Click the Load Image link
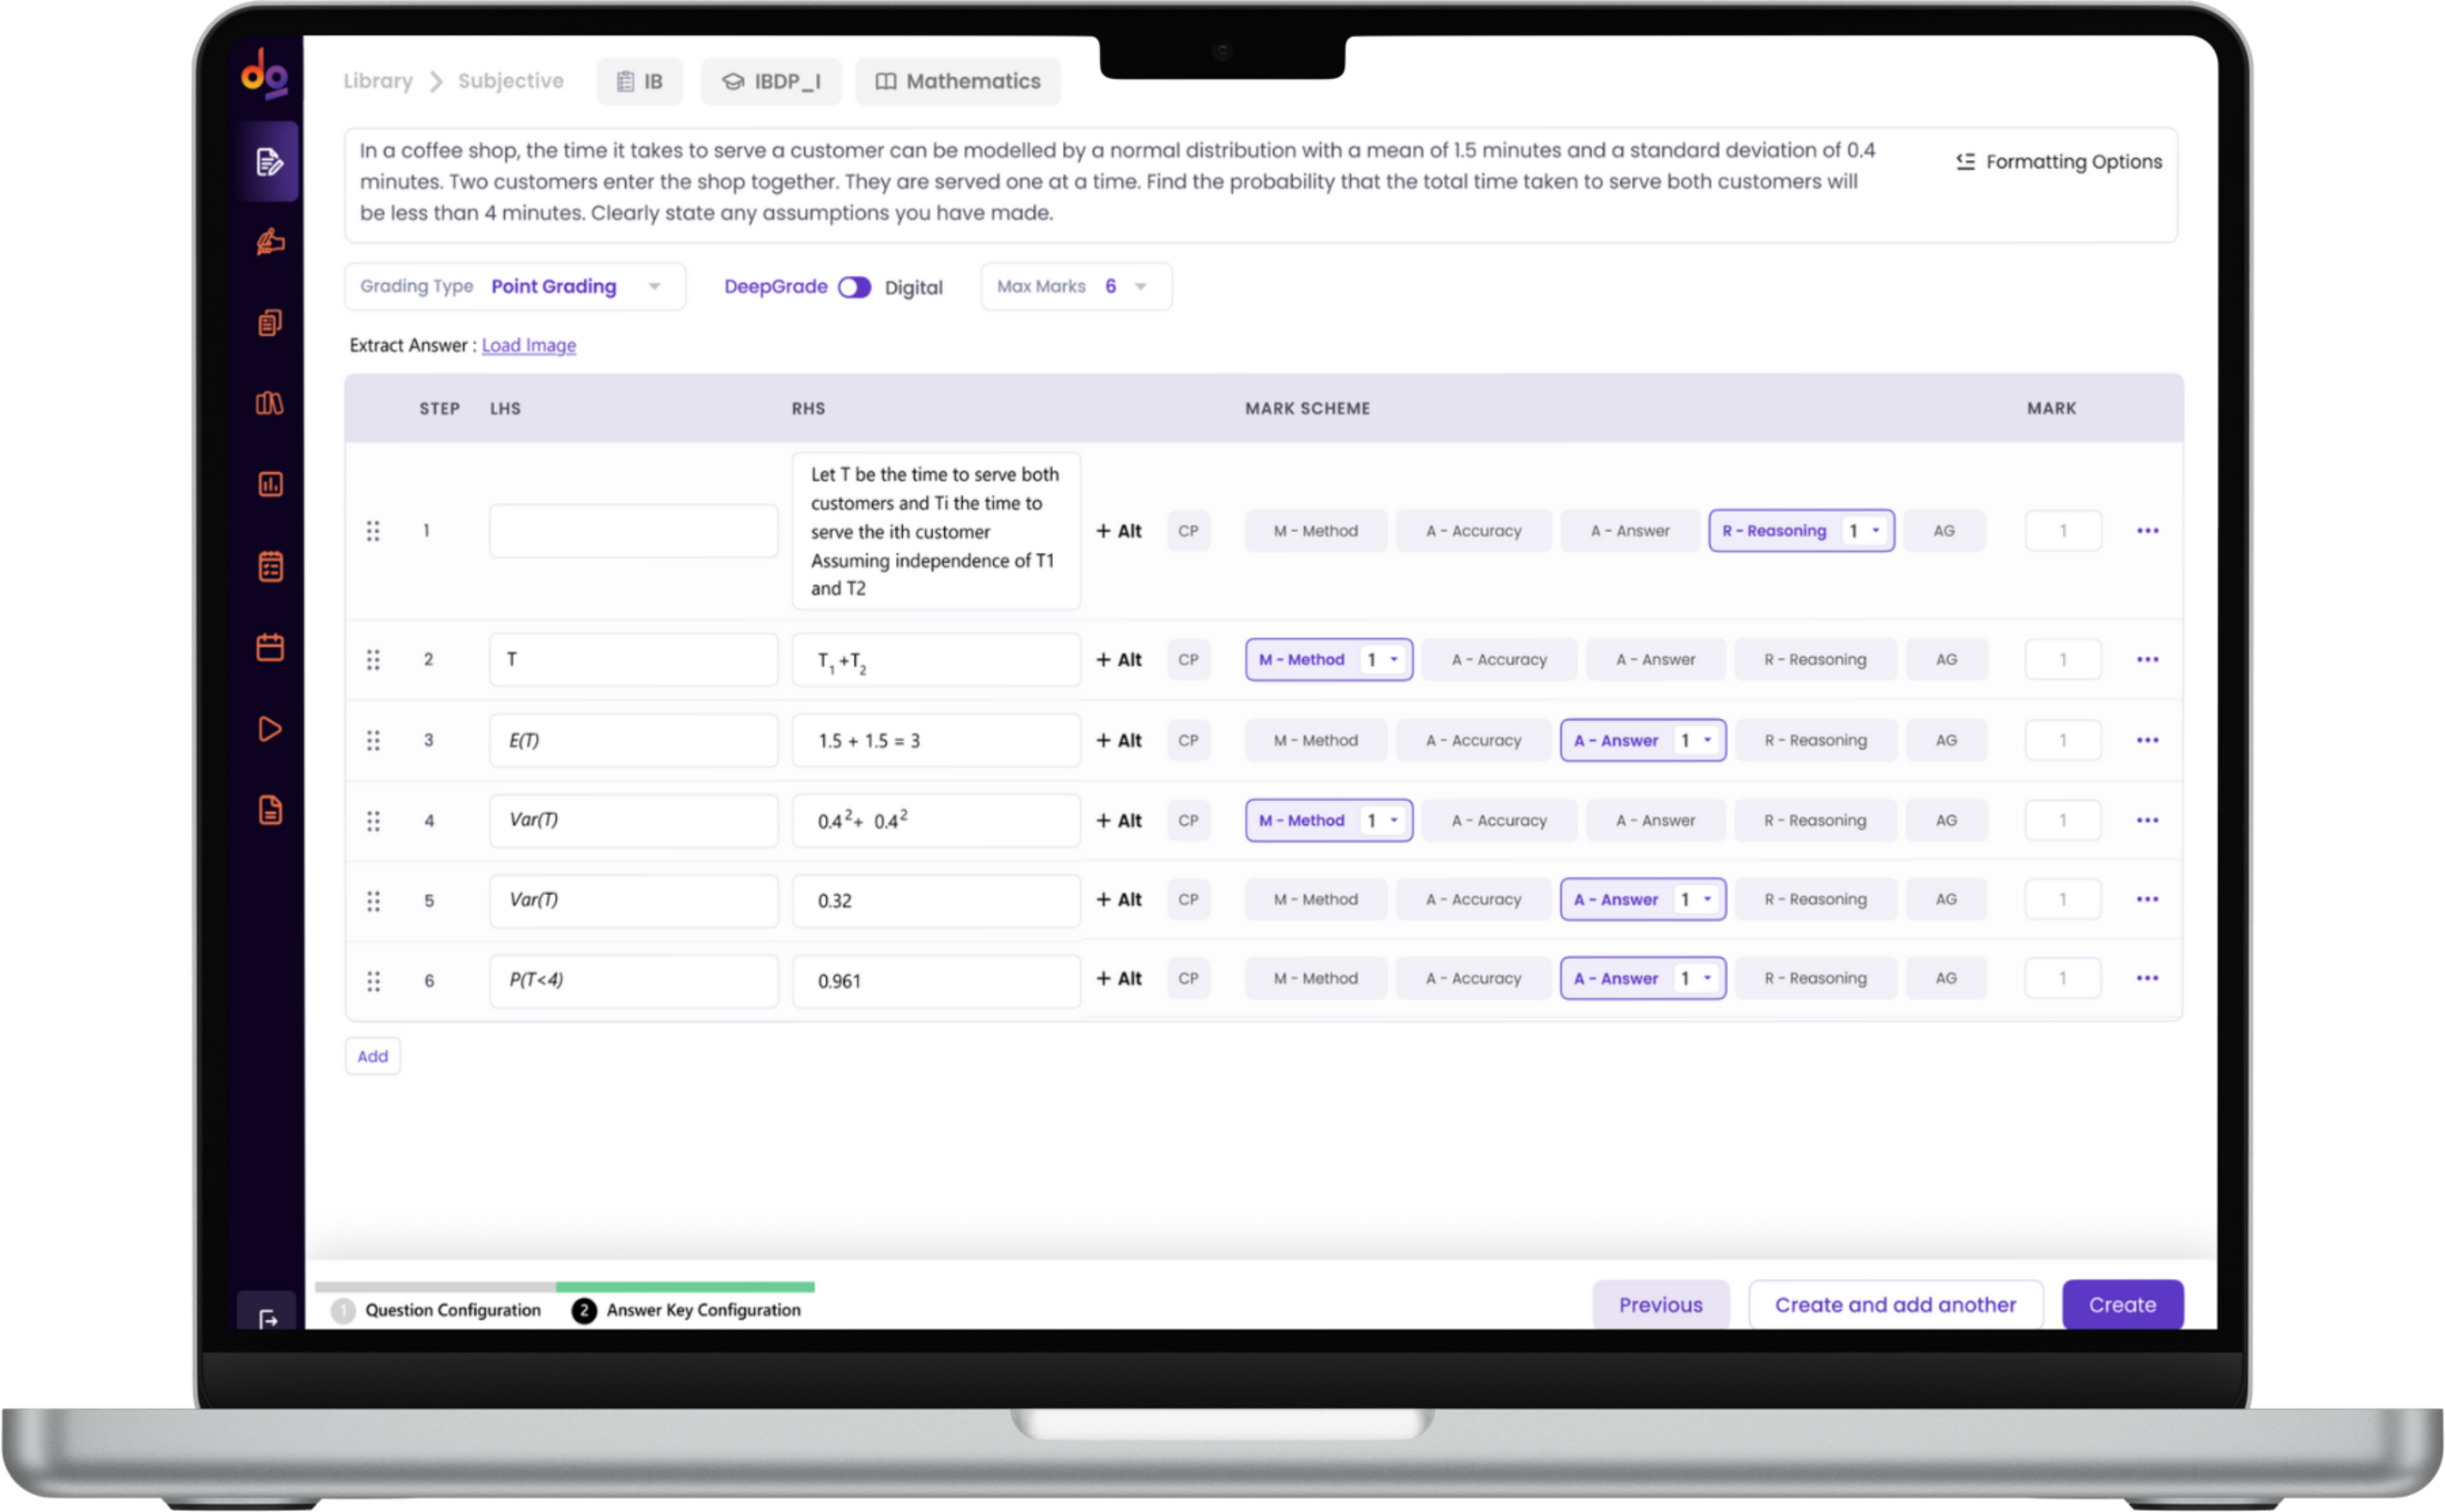 pyautogui.click(x=529, y=346)
